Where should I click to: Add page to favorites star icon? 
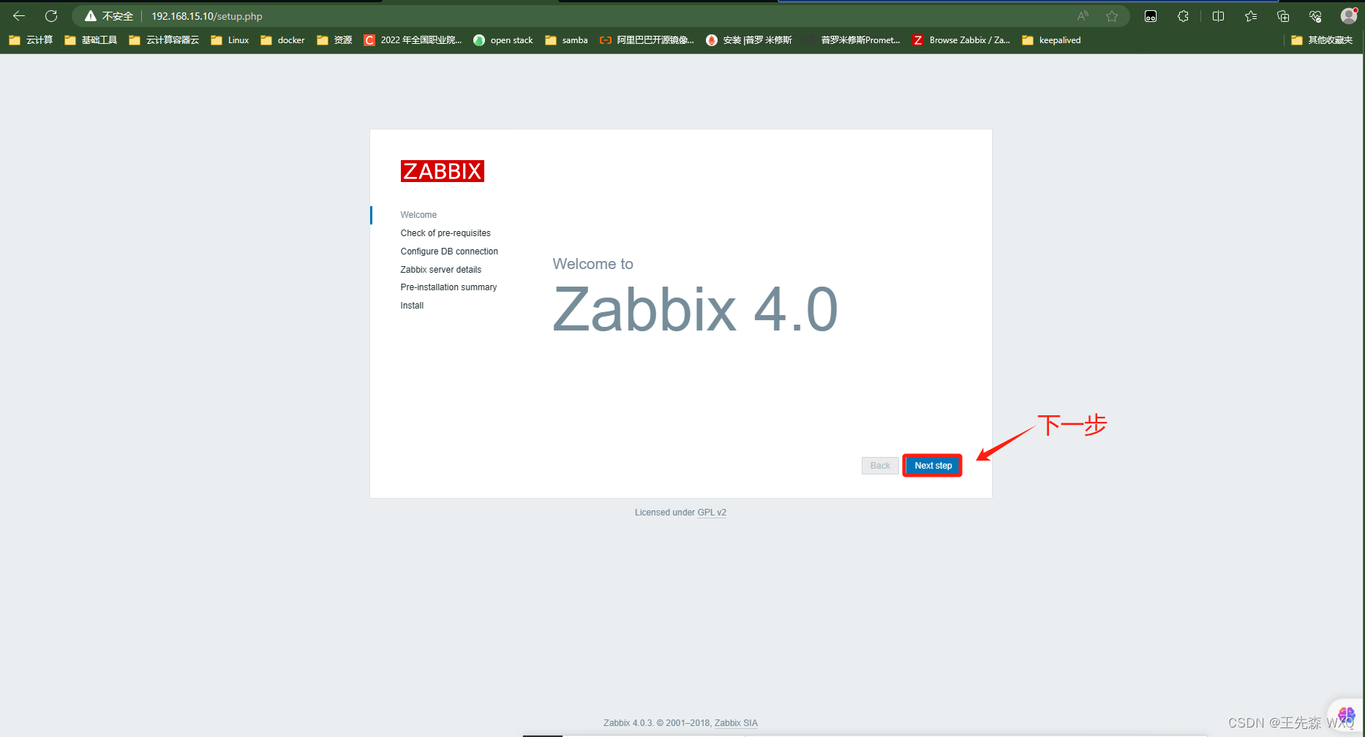pyautogui.click(x=1112, y=16)
